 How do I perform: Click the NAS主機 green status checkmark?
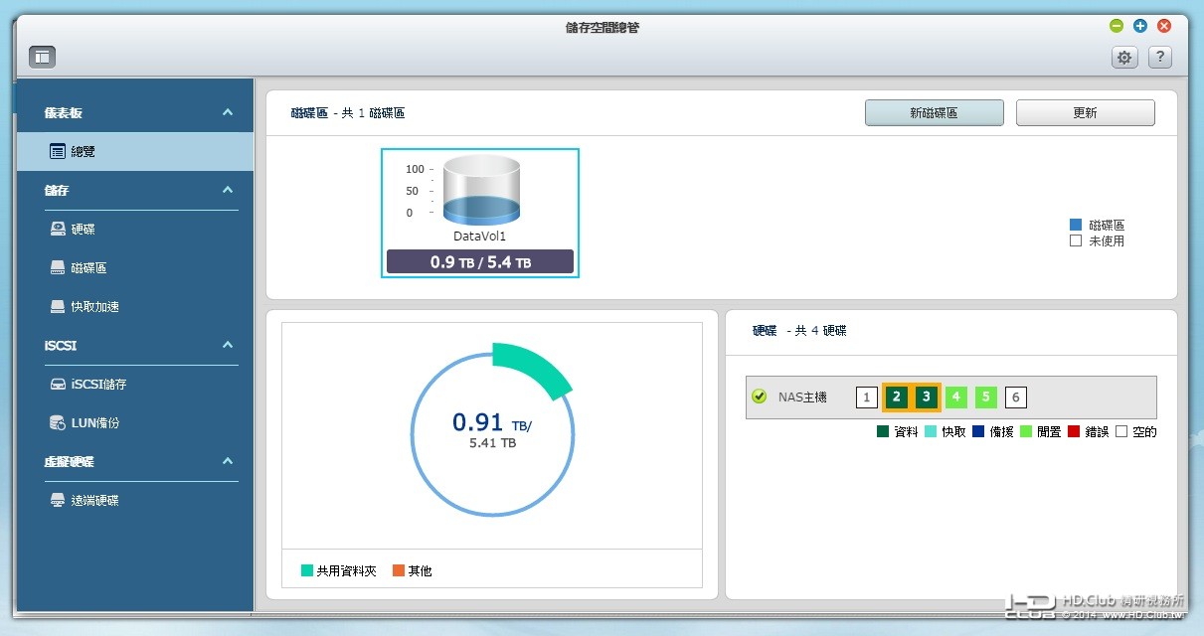tap(760, 397)
